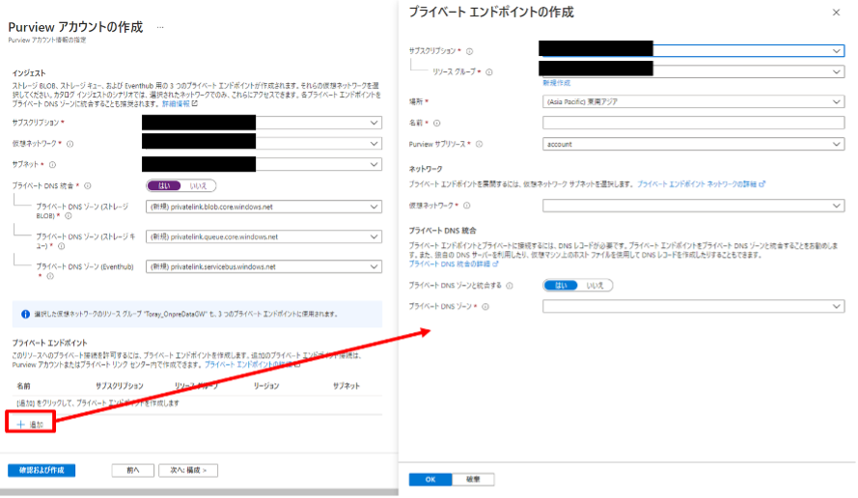Click the horizontal scrollbar under Purview pane
The width and height of the screenshot is (858, 498).
point(199,492)
